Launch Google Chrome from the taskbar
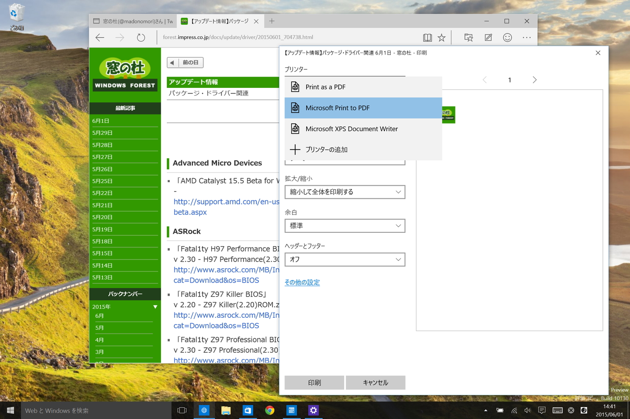The width and height of the screenshot is (630, 419). click(270, 410)
